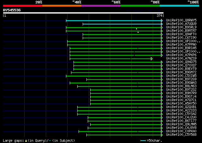Open the UniRef100_B9H7R9 hit

pyautogui.click(x=181, y=93)
